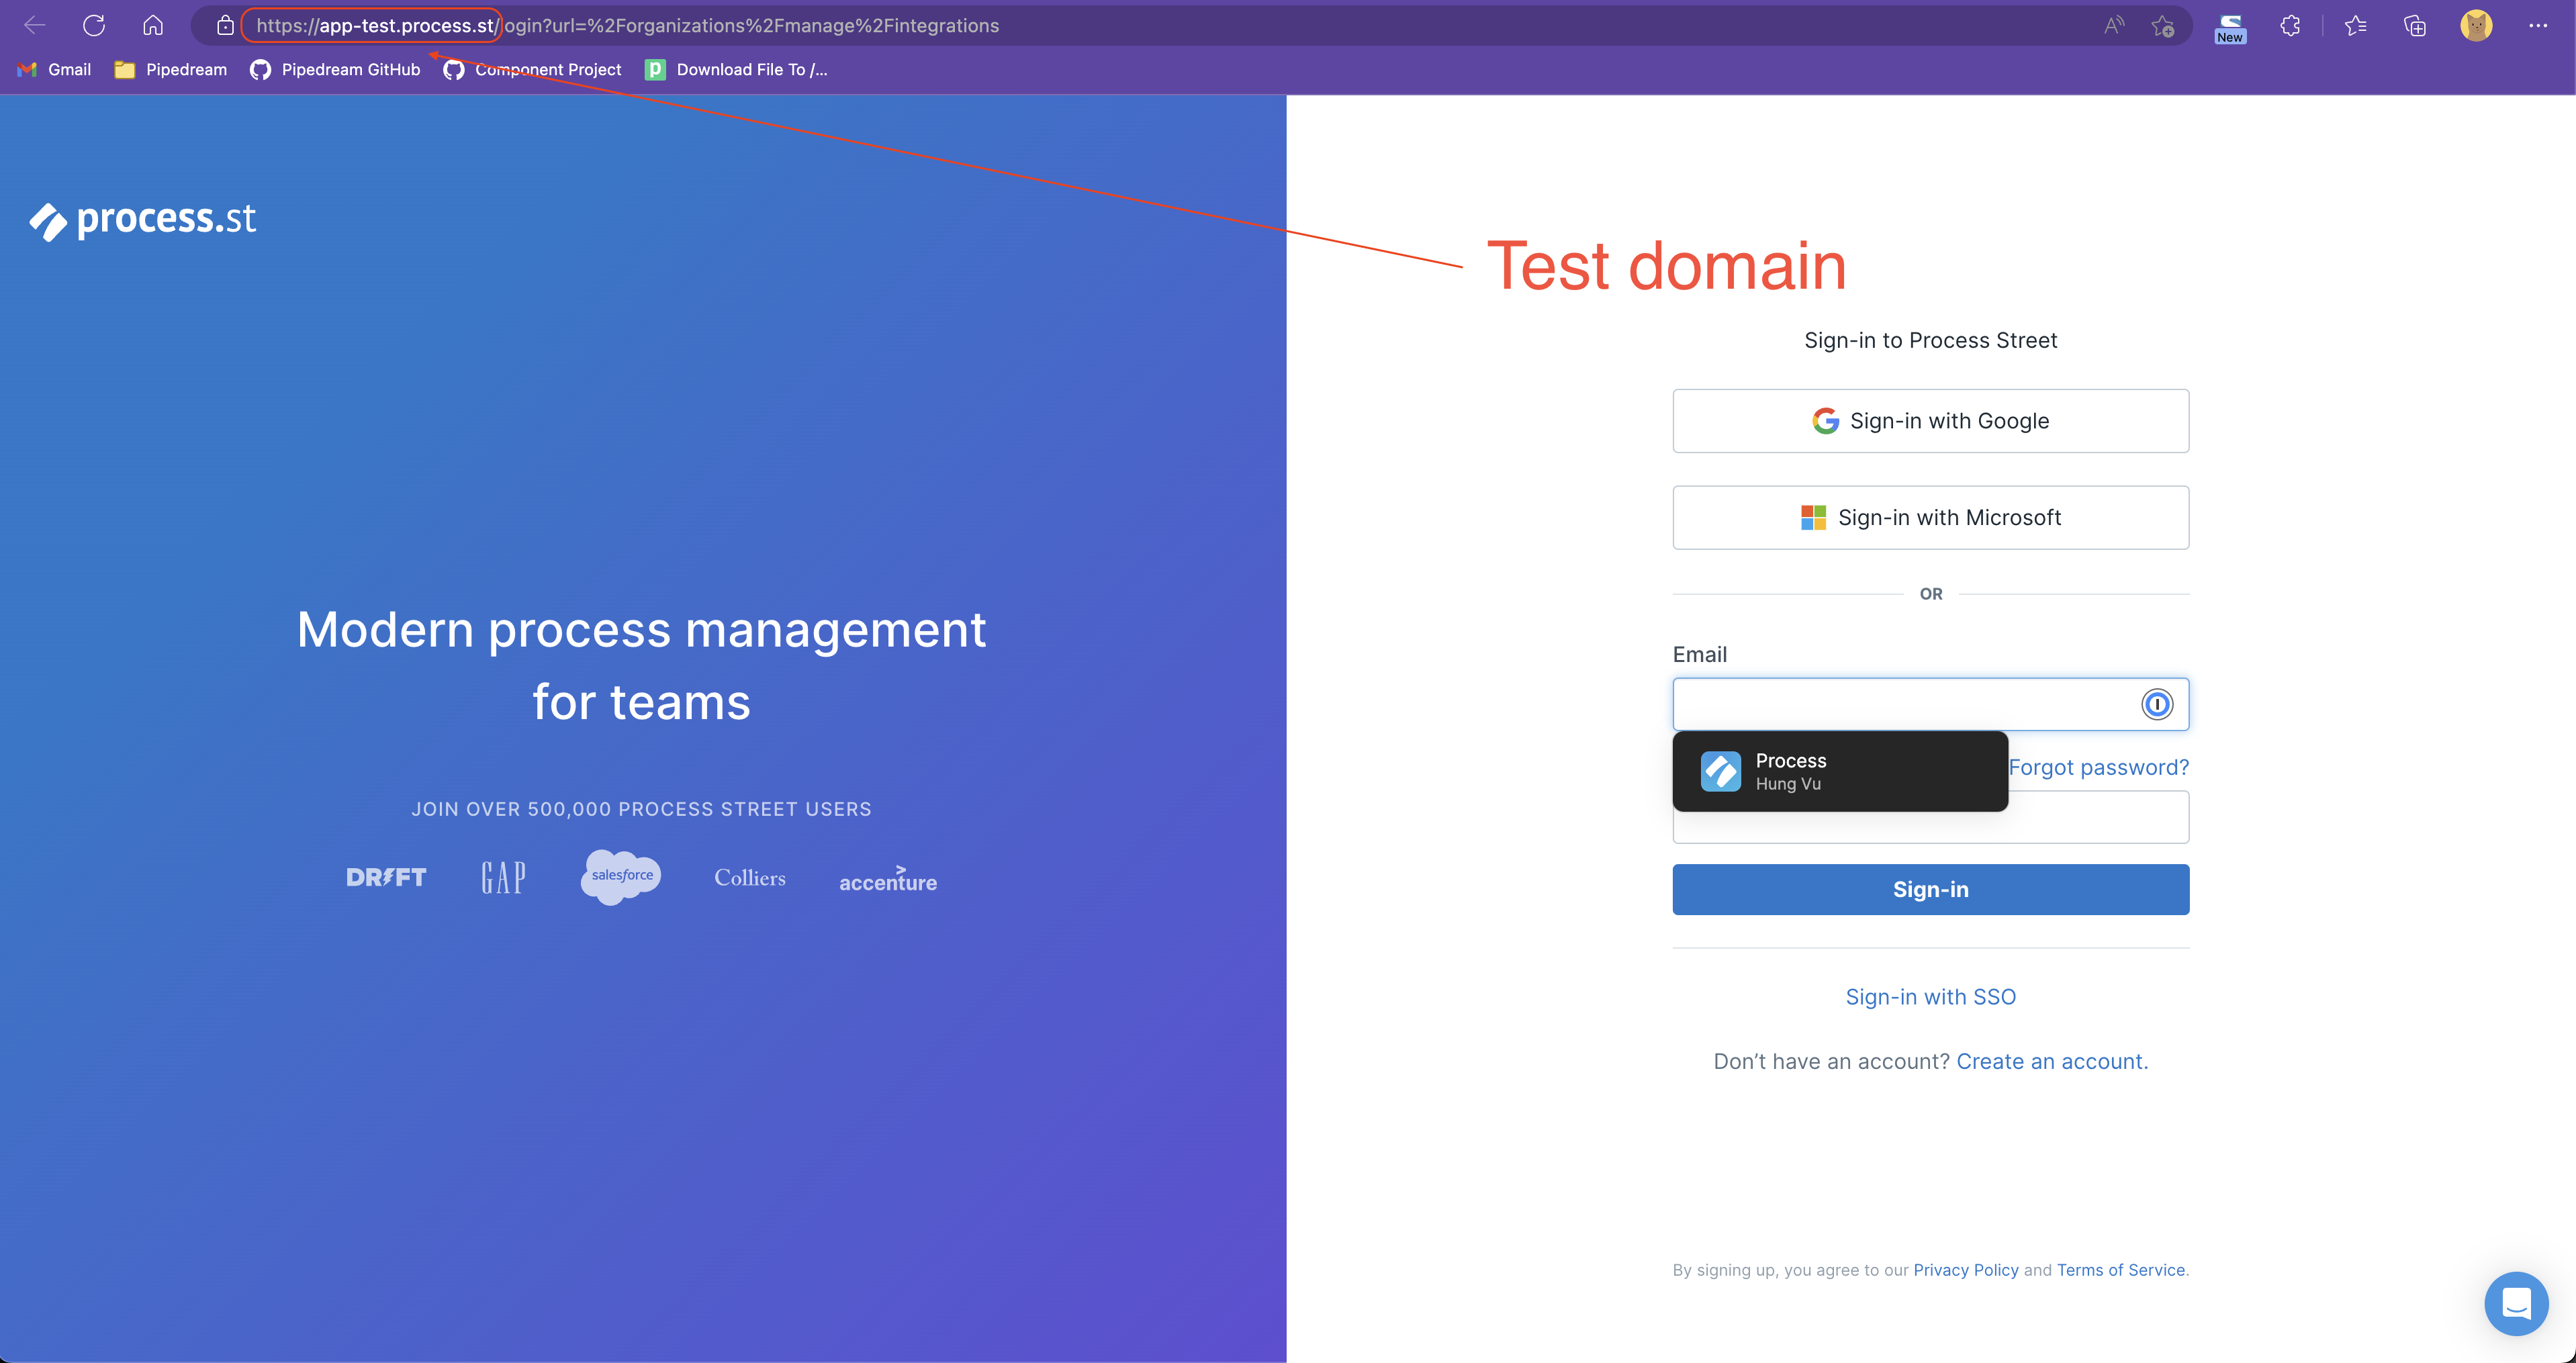Click the Salesforce cloud logo
The width and height of the screenshot is (2576, 1363).
[x=620, y=877]
